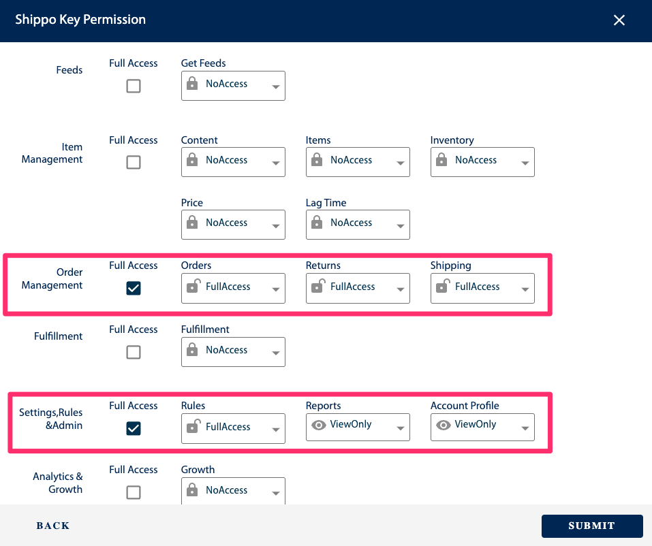652x546 pixels.
Task: Close the Shippo Key Permission dialog
Action: 619,20
